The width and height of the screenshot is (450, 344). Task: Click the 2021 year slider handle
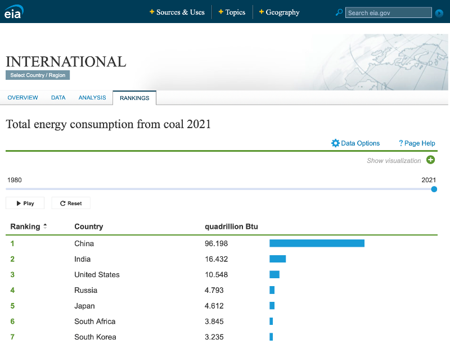(x=434, y=189)
